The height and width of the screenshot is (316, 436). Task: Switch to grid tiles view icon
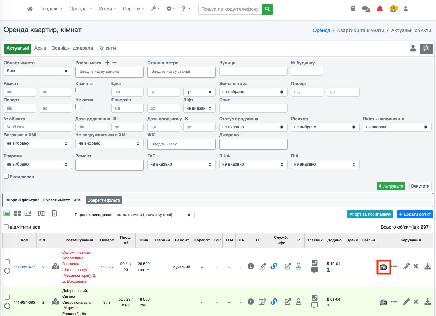coord(18,213)
